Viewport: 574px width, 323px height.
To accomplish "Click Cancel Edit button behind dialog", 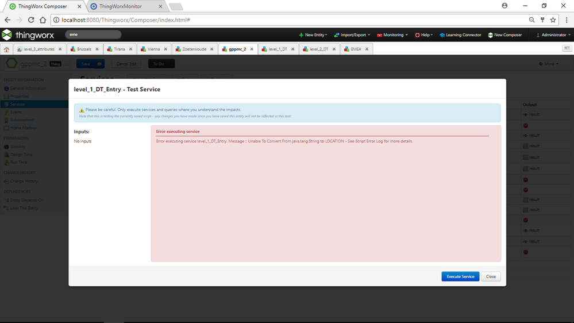I will 126,64.
